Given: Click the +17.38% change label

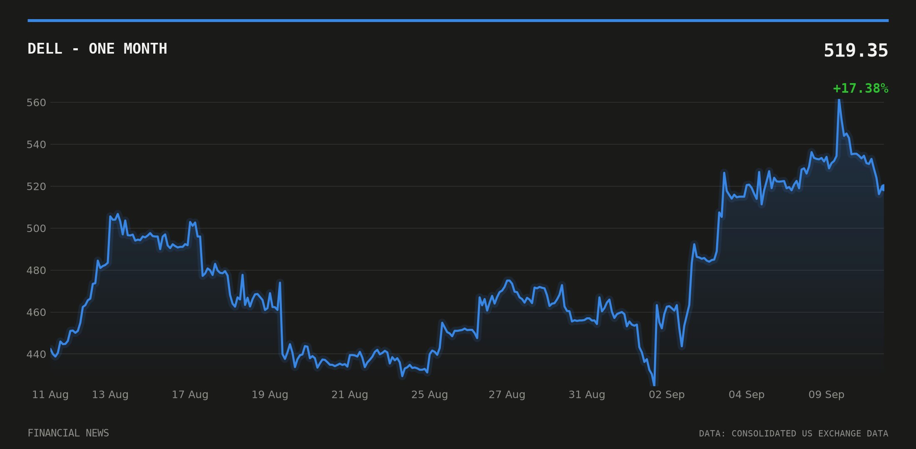Looking at the screenshot, I should point(860,89).
